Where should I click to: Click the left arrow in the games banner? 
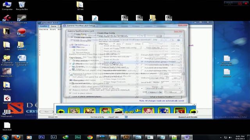tap(61, 112)
